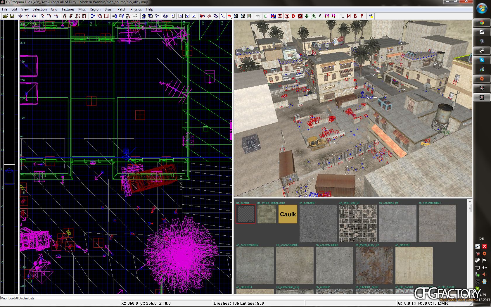Open the Physics menu
491x307 pixels.
136,9
